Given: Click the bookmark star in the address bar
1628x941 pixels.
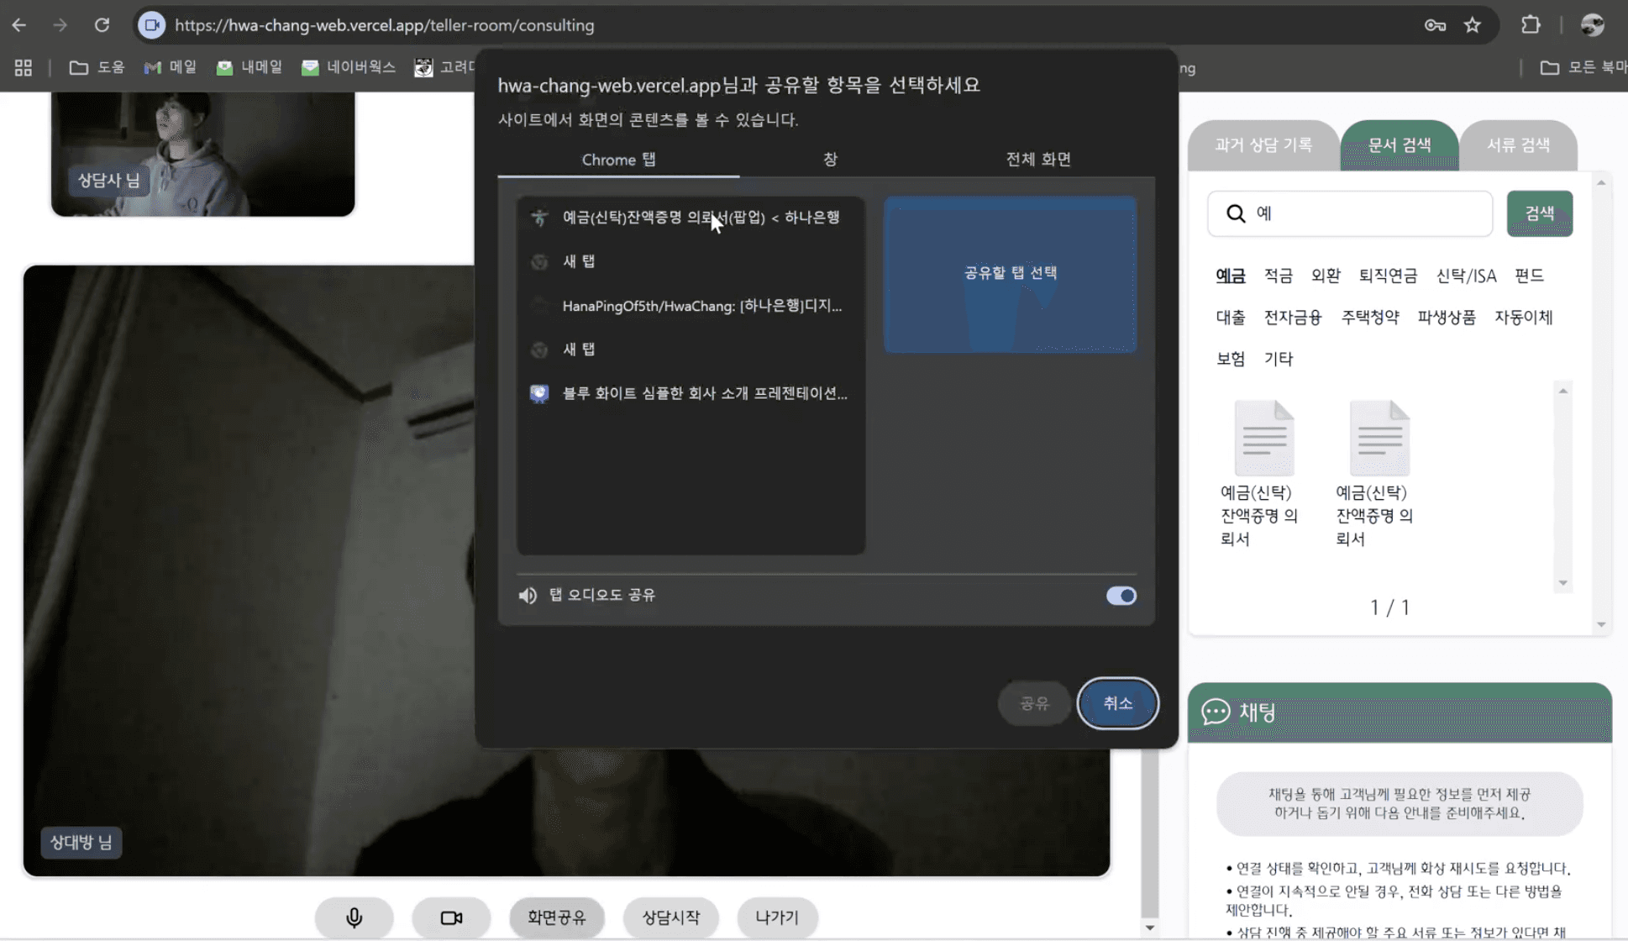Looking at the screenshot, I should 1473,24.
